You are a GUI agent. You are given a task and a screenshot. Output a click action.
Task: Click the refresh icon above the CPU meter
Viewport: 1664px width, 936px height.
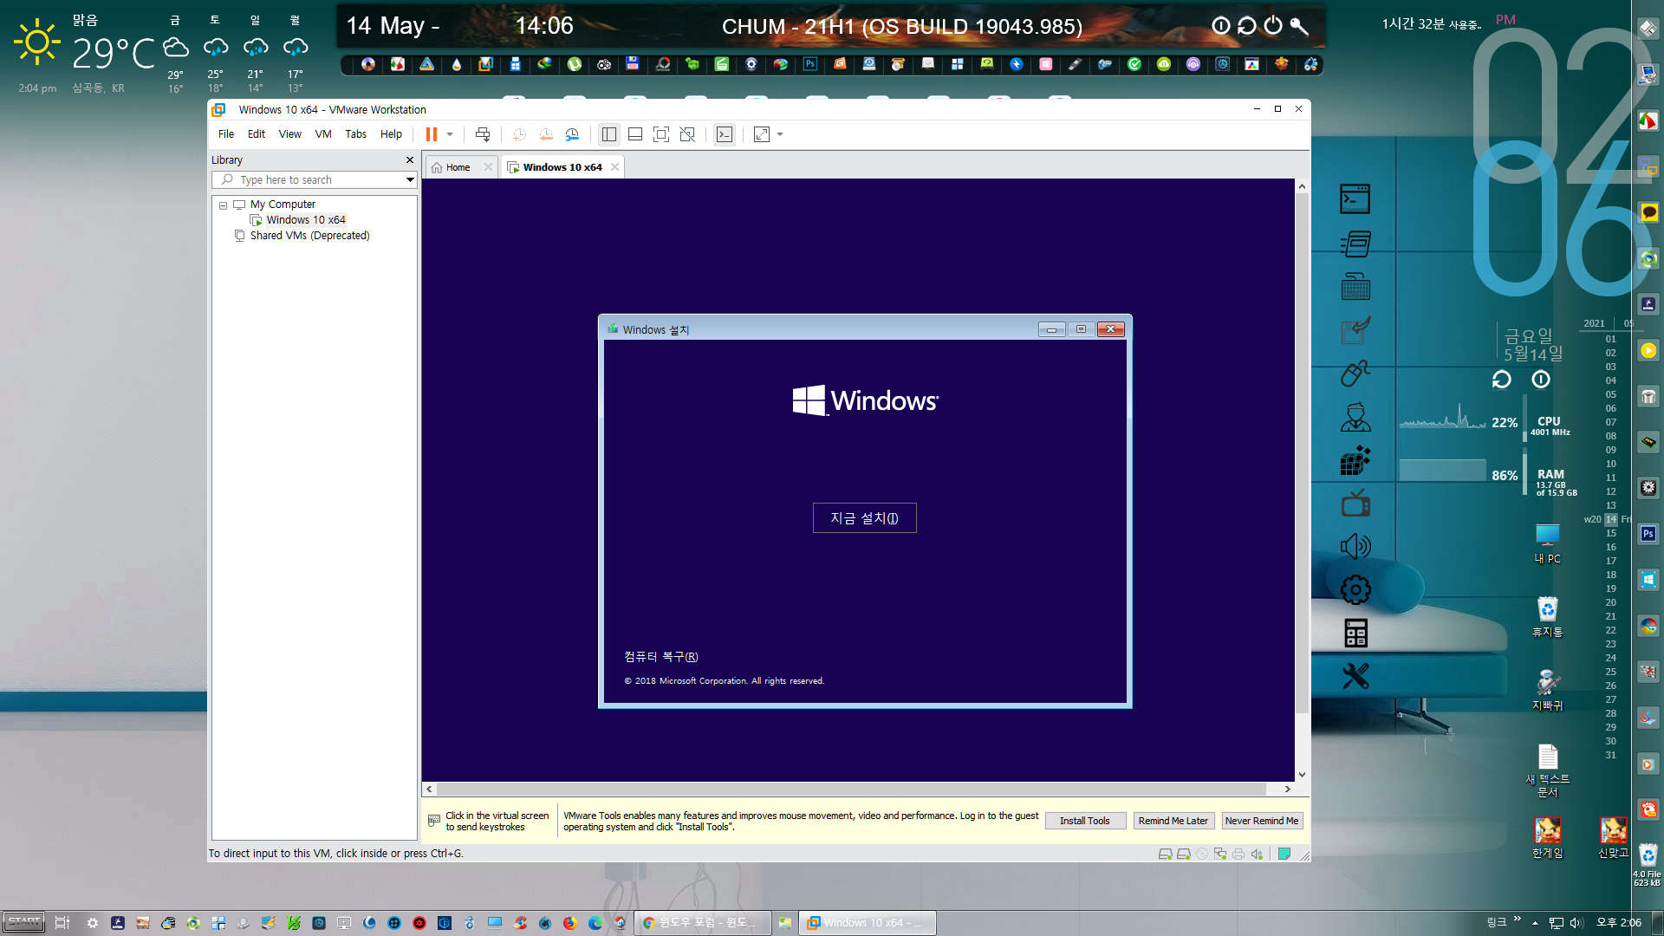click(1501, 380)
